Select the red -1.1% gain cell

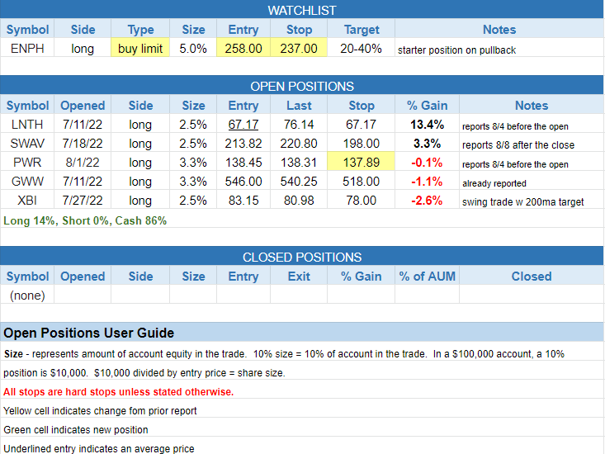(427, 182)
